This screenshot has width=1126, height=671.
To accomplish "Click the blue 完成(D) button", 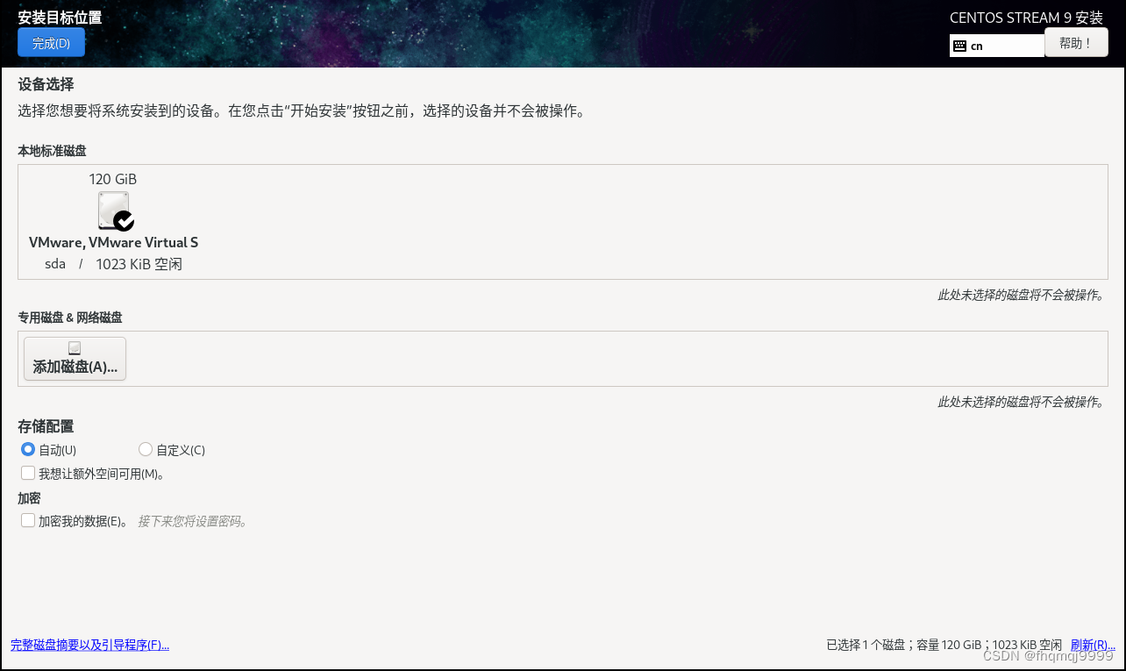I will point(51,42).
